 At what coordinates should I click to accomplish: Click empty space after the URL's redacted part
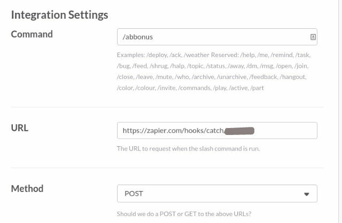tap(285, 131)
